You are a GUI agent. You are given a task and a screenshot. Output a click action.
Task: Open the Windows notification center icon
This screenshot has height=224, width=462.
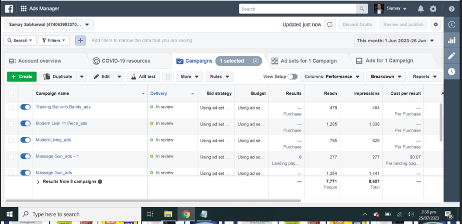tap(449, 214)
